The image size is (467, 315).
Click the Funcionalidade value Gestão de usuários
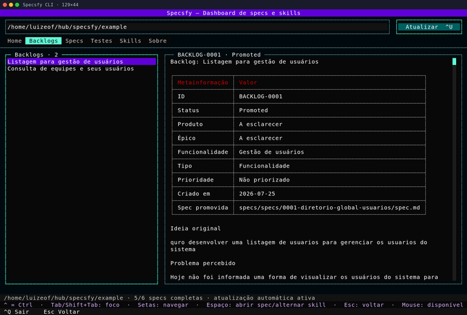click(271, 152)
